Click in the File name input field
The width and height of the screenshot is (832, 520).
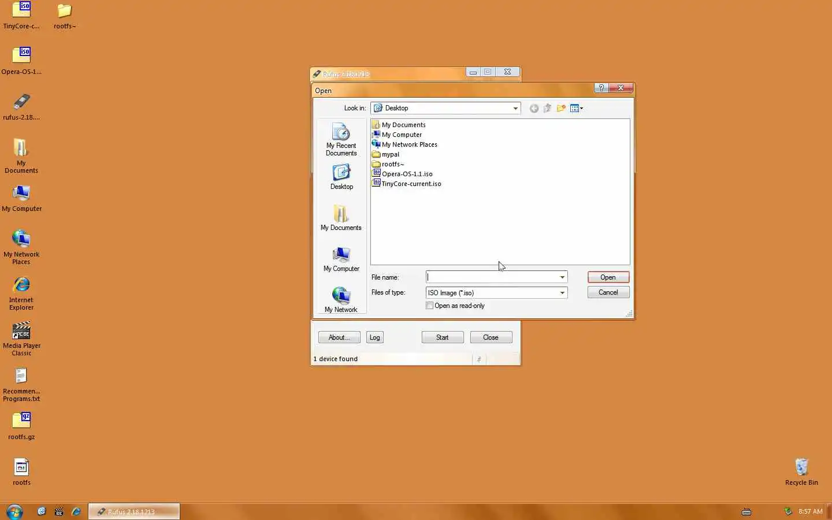point(492,277)
